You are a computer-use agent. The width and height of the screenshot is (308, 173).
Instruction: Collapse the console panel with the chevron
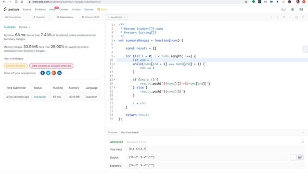(303, 133)
